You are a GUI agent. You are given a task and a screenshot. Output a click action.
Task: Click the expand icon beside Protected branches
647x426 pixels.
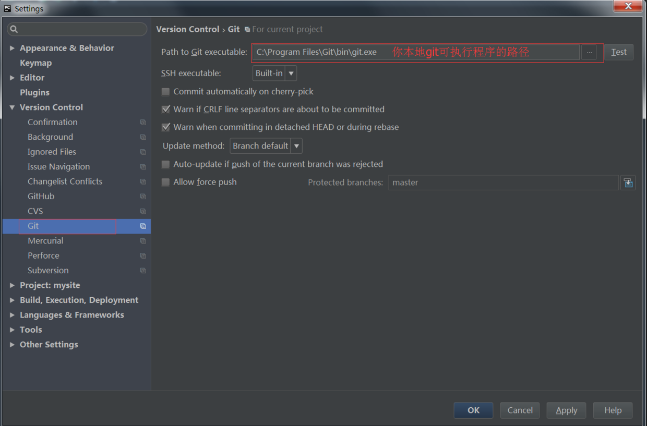[628, 182]
